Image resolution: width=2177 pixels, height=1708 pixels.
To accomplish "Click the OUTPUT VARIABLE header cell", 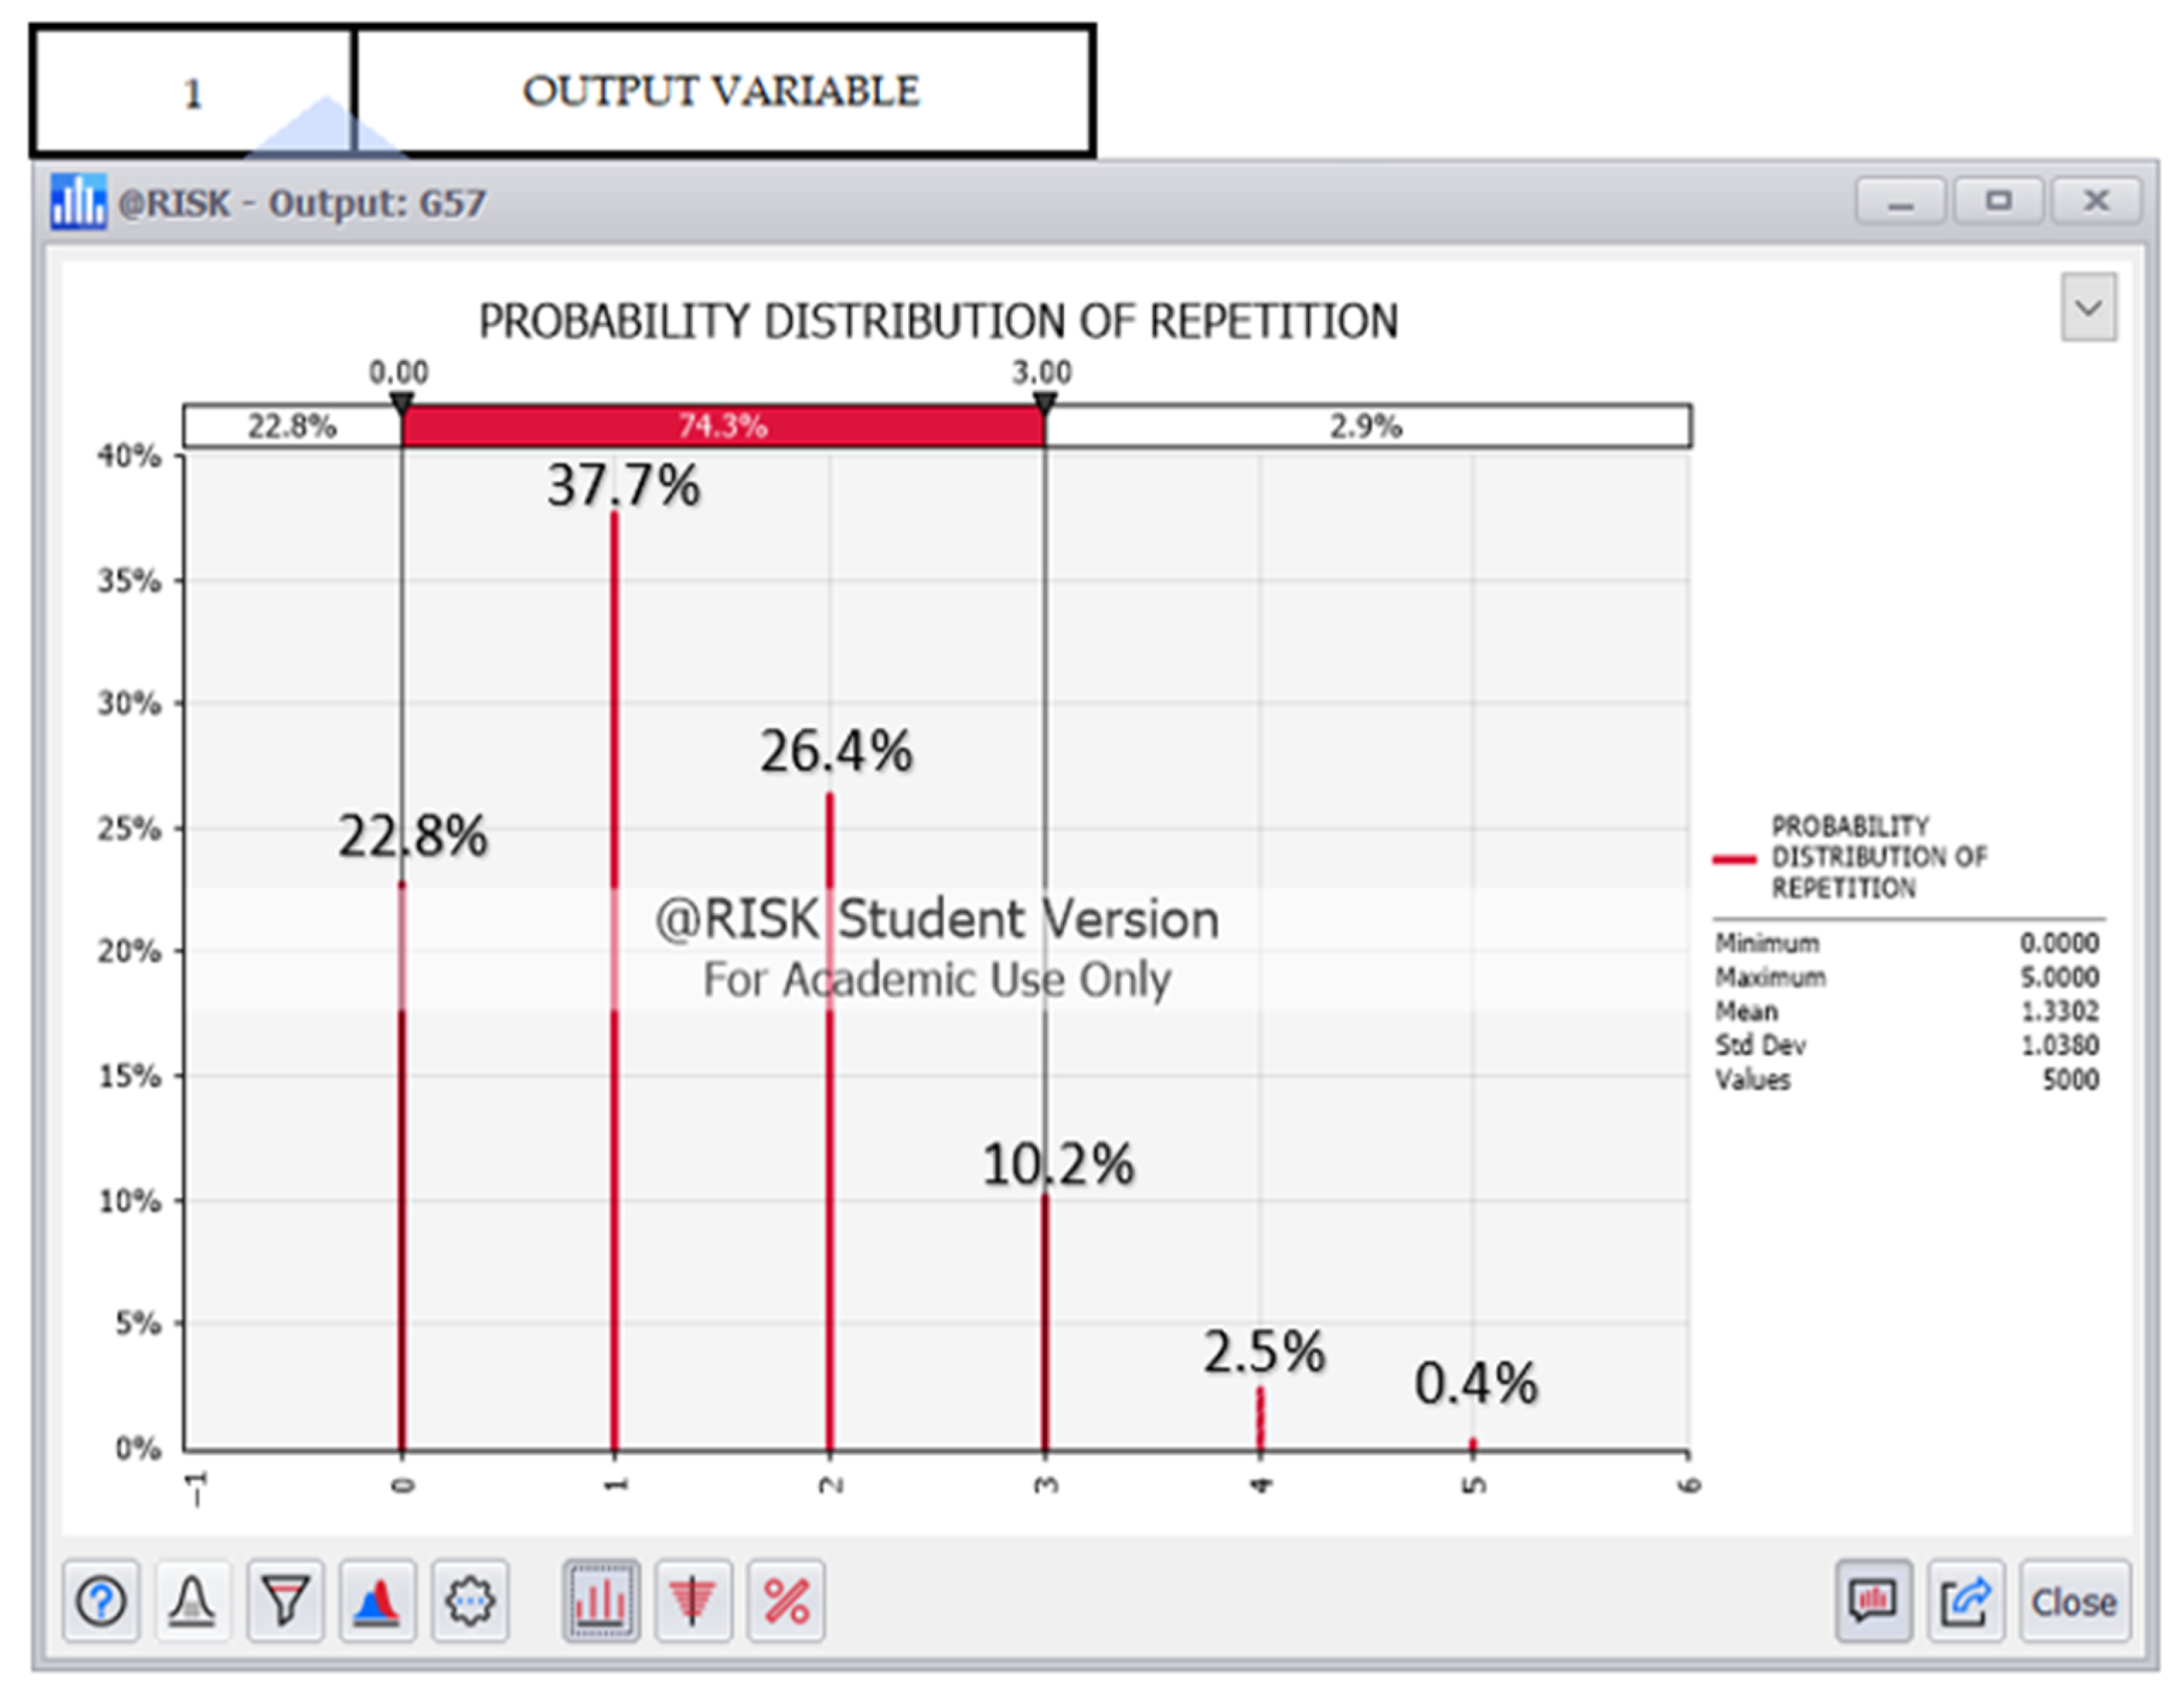I will click(721, 92).
